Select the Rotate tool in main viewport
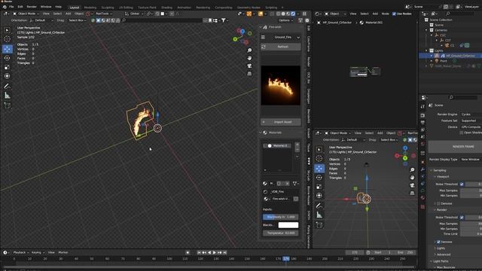Viewport: 482px width, 271px height. (7, 58)
